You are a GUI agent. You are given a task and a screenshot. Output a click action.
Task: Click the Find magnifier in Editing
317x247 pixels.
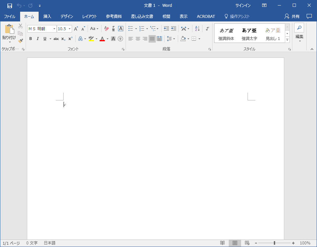[x=299, y=28]
